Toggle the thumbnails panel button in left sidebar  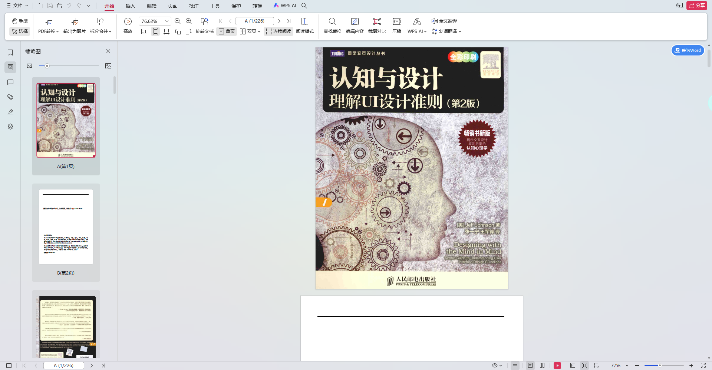click(10, 67)
